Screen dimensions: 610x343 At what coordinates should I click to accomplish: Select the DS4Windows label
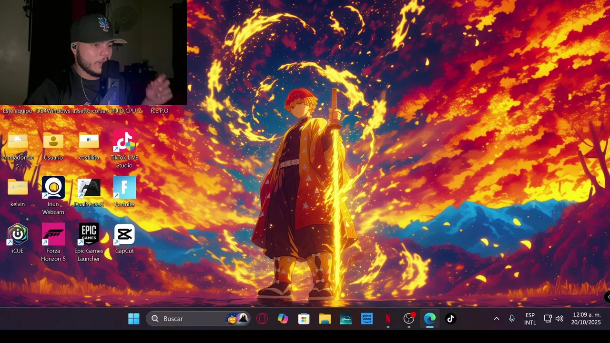pyautogui.click(x=53, y=111)
